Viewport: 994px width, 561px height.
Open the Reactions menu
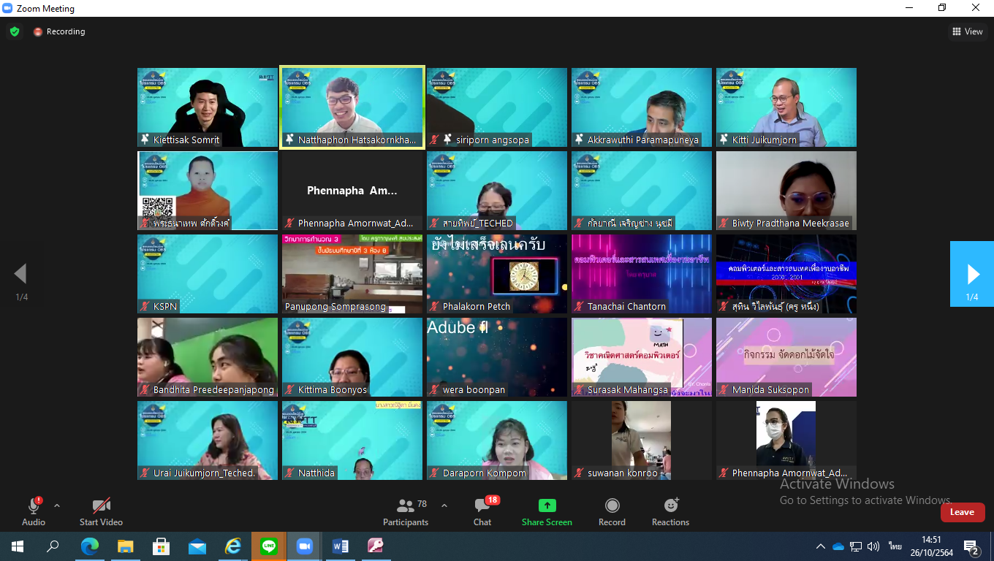pos(670,511)
